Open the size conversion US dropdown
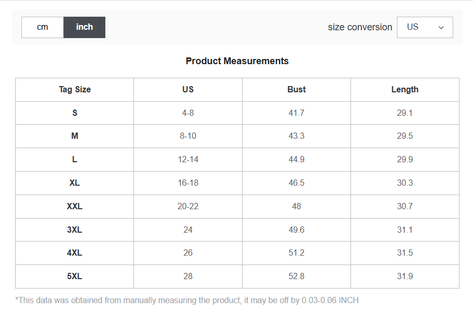473x312 pixels. [425, 27]
